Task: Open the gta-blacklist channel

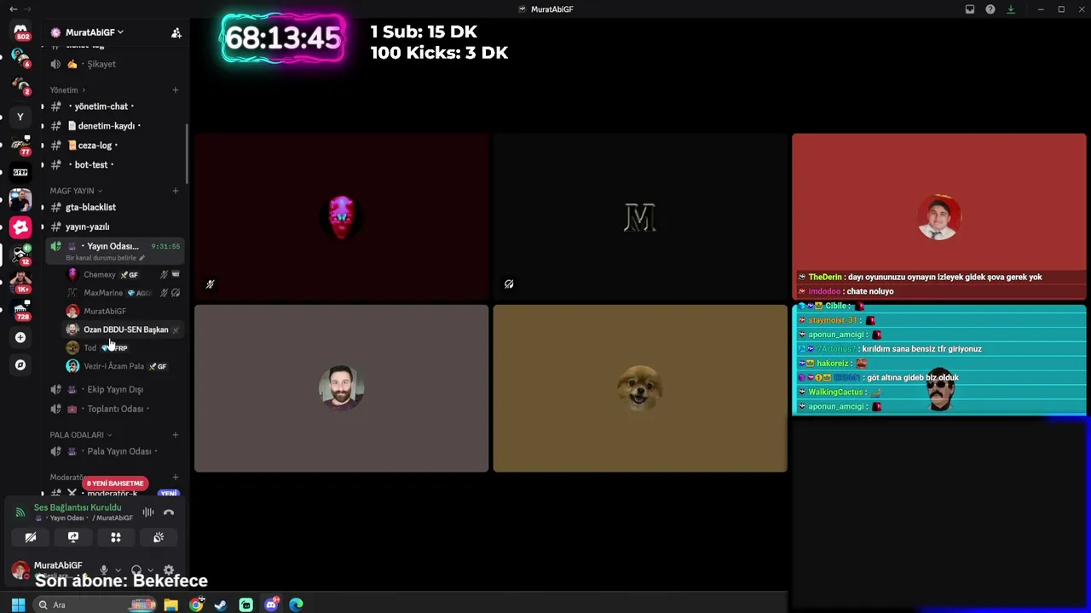Action: click(114, 208)
